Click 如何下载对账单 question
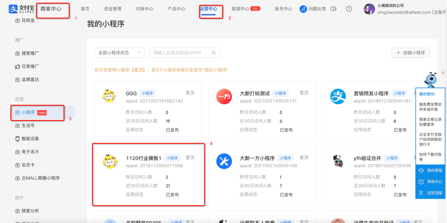The height and width of the screenshot is (223, 447). [x=430, y=157]
